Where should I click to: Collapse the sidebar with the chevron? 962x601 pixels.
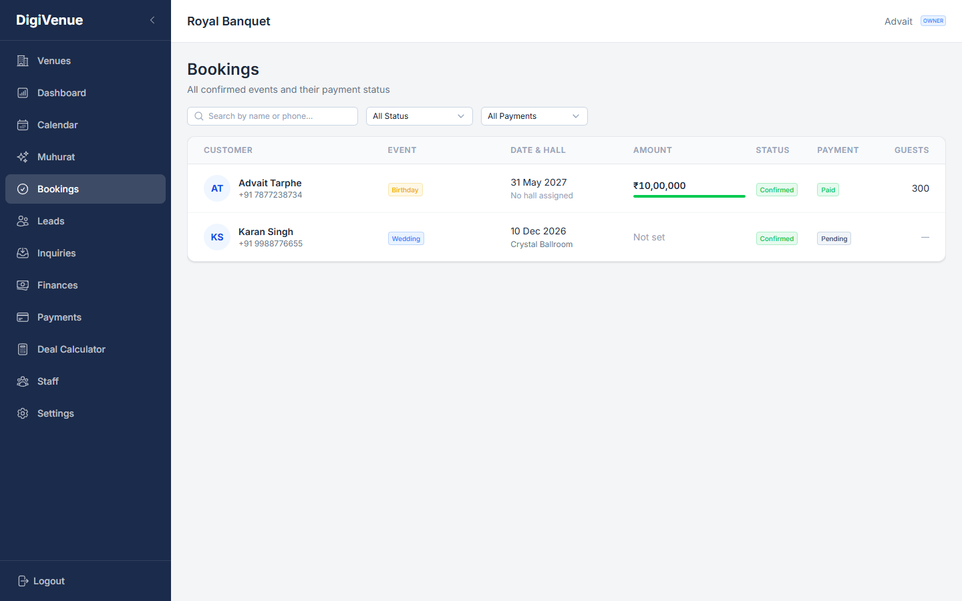tap(152, 20)
